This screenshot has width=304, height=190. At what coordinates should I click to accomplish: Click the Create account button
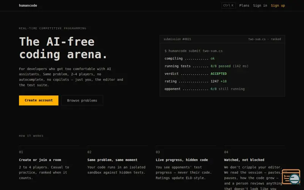coord(39,100)
